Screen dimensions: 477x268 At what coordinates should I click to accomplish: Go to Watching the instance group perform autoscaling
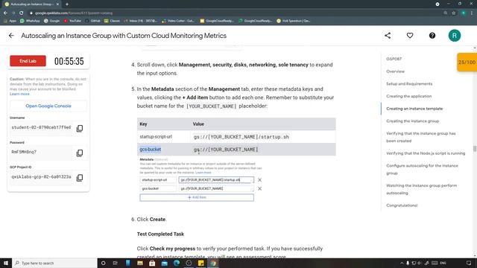[421, 189]
